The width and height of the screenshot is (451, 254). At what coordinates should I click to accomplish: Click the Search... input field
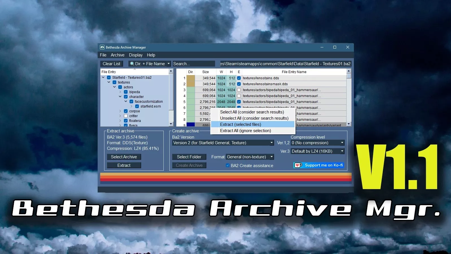[194, 64]
